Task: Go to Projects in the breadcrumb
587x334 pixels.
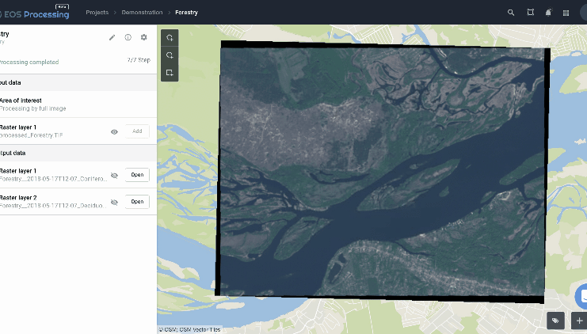Action: 97,13
